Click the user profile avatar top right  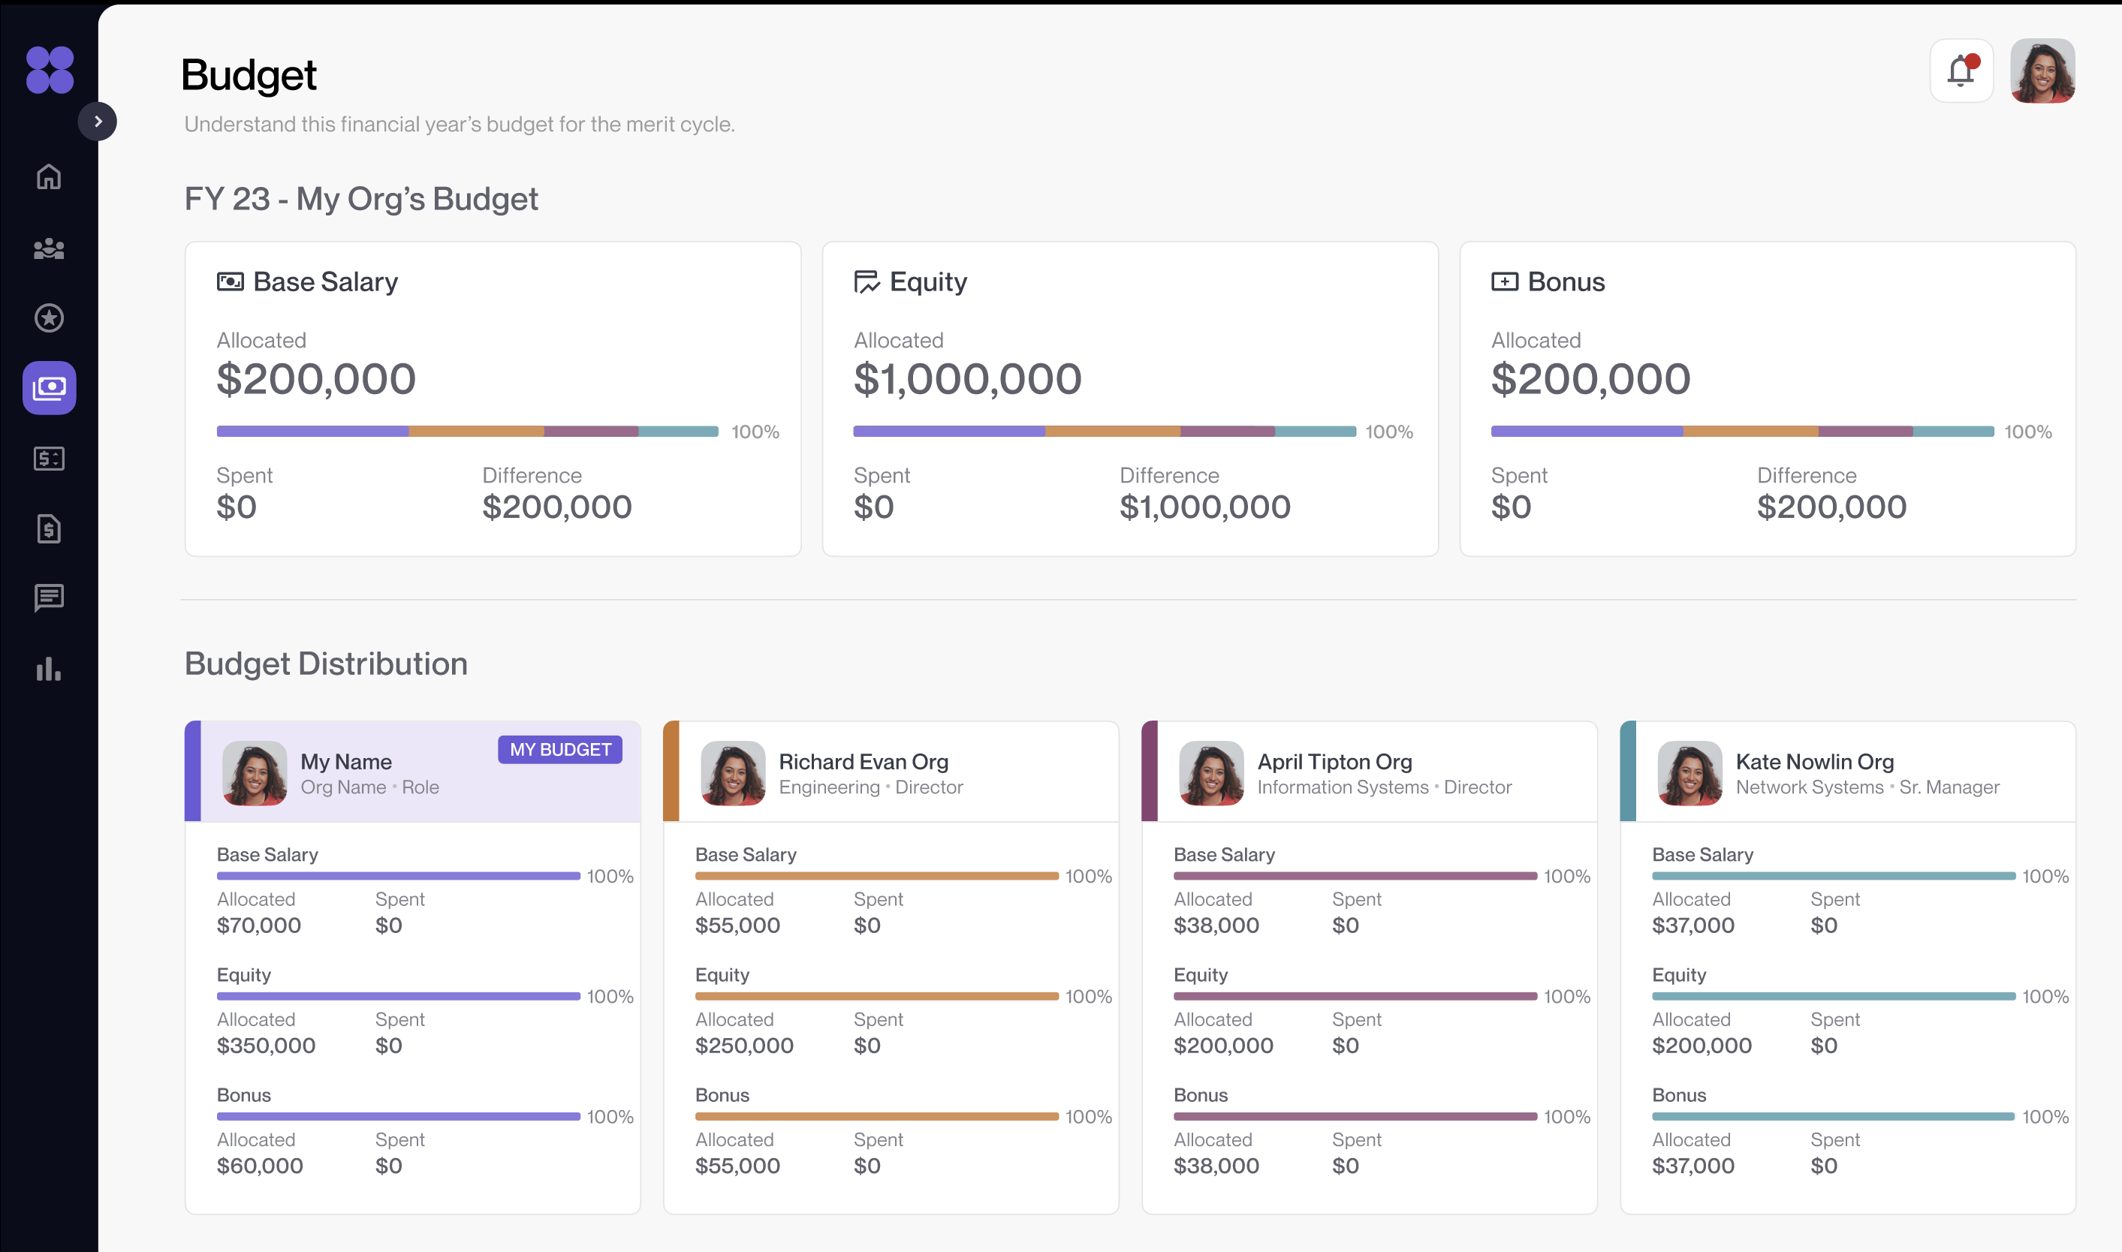point(2042,71)
